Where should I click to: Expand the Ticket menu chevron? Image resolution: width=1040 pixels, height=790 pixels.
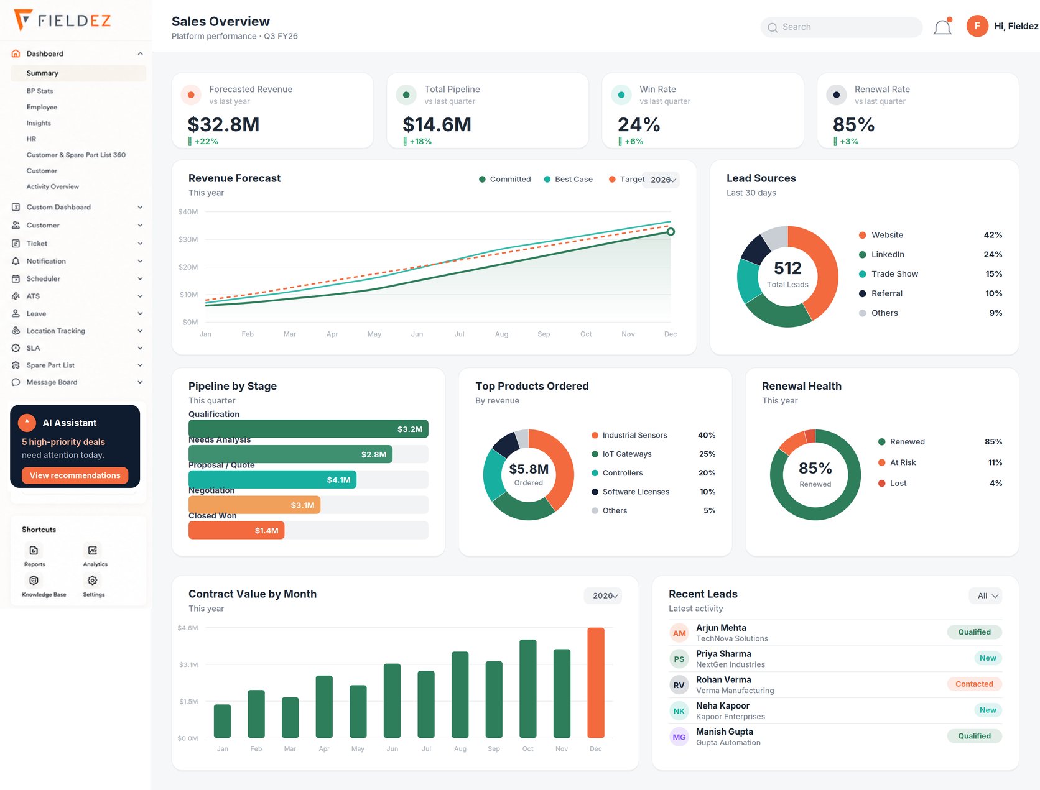140,243
